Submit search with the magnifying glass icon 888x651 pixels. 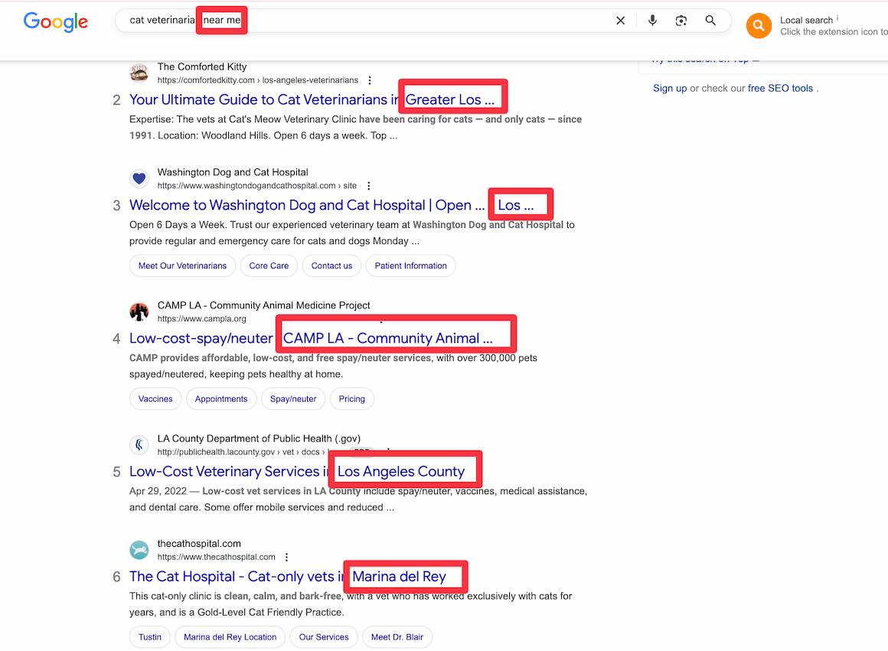pyautogui.click(x=710, y=21)
